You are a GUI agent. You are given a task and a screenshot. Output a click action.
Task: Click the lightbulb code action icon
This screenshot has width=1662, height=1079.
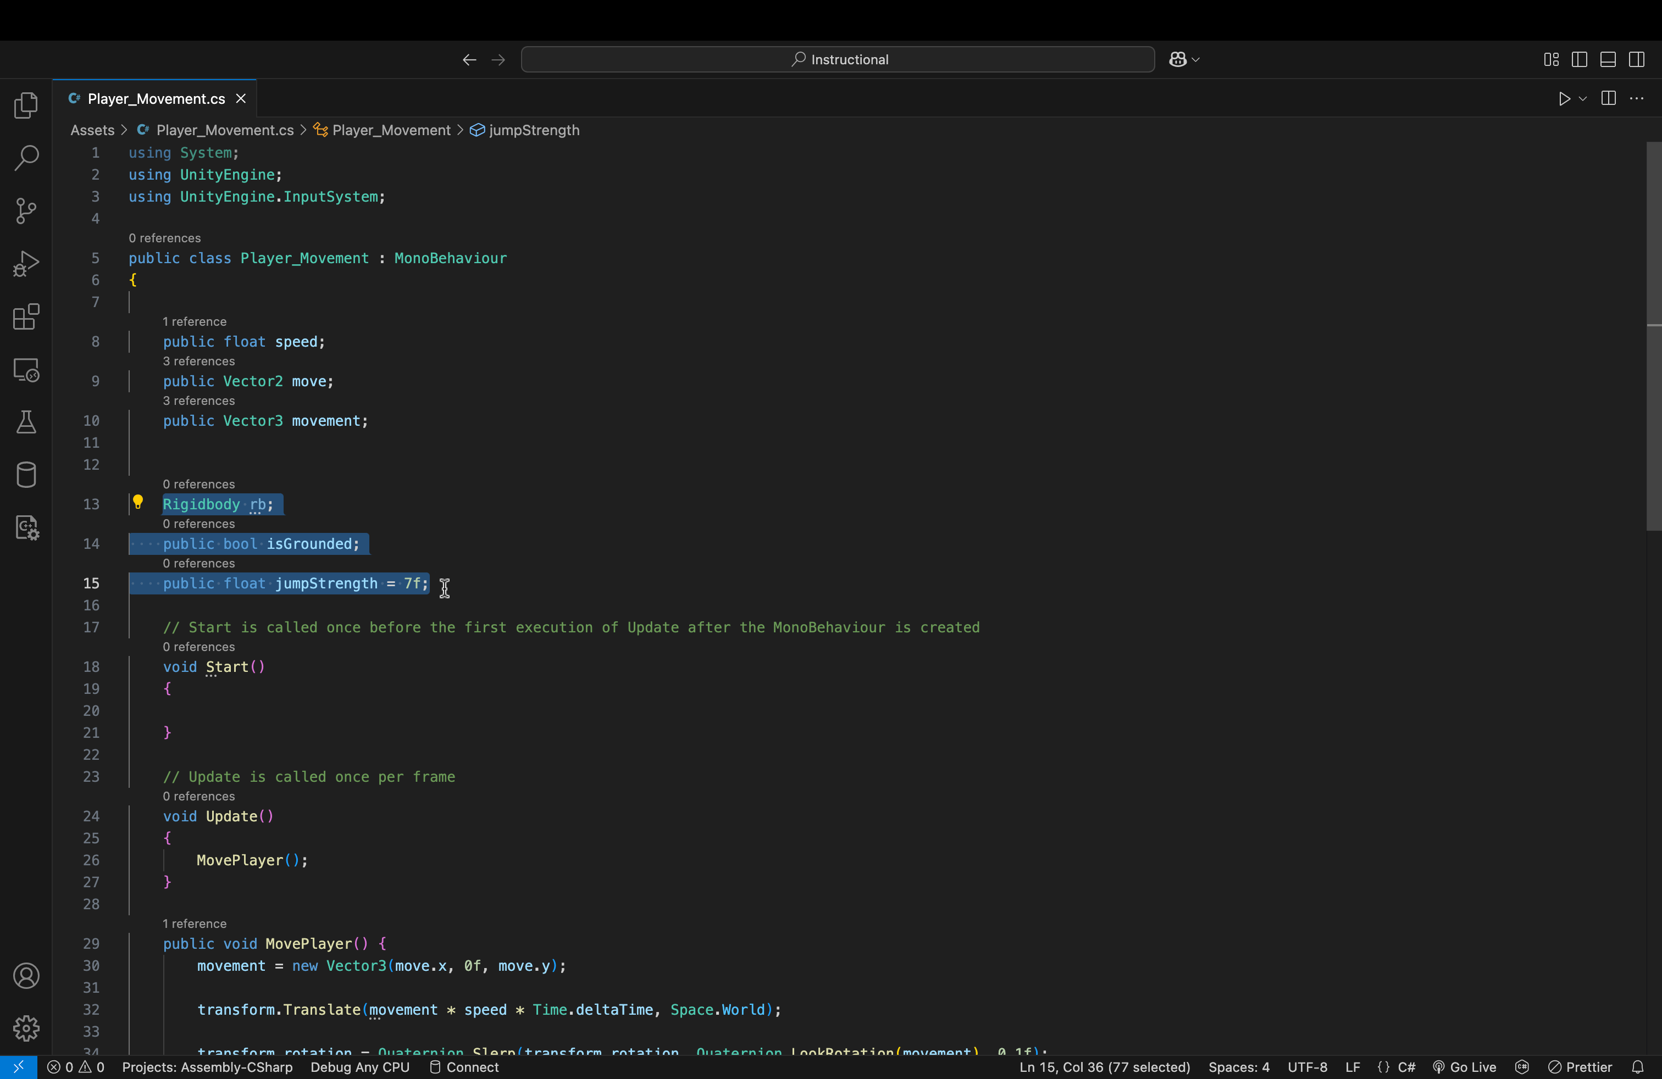coord(137,502)
